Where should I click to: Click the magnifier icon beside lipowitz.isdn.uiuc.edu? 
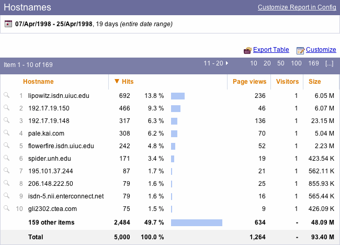point(6,95)
